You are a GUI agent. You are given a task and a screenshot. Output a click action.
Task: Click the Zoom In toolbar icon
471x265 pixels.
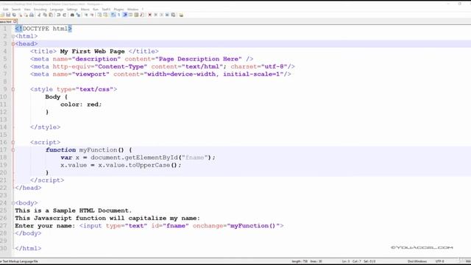point(86,15)
